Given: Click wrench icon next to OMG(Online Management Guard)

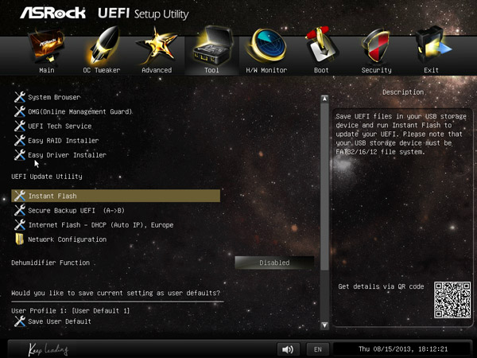Looking at the screenshot, I should pos(20,111).
